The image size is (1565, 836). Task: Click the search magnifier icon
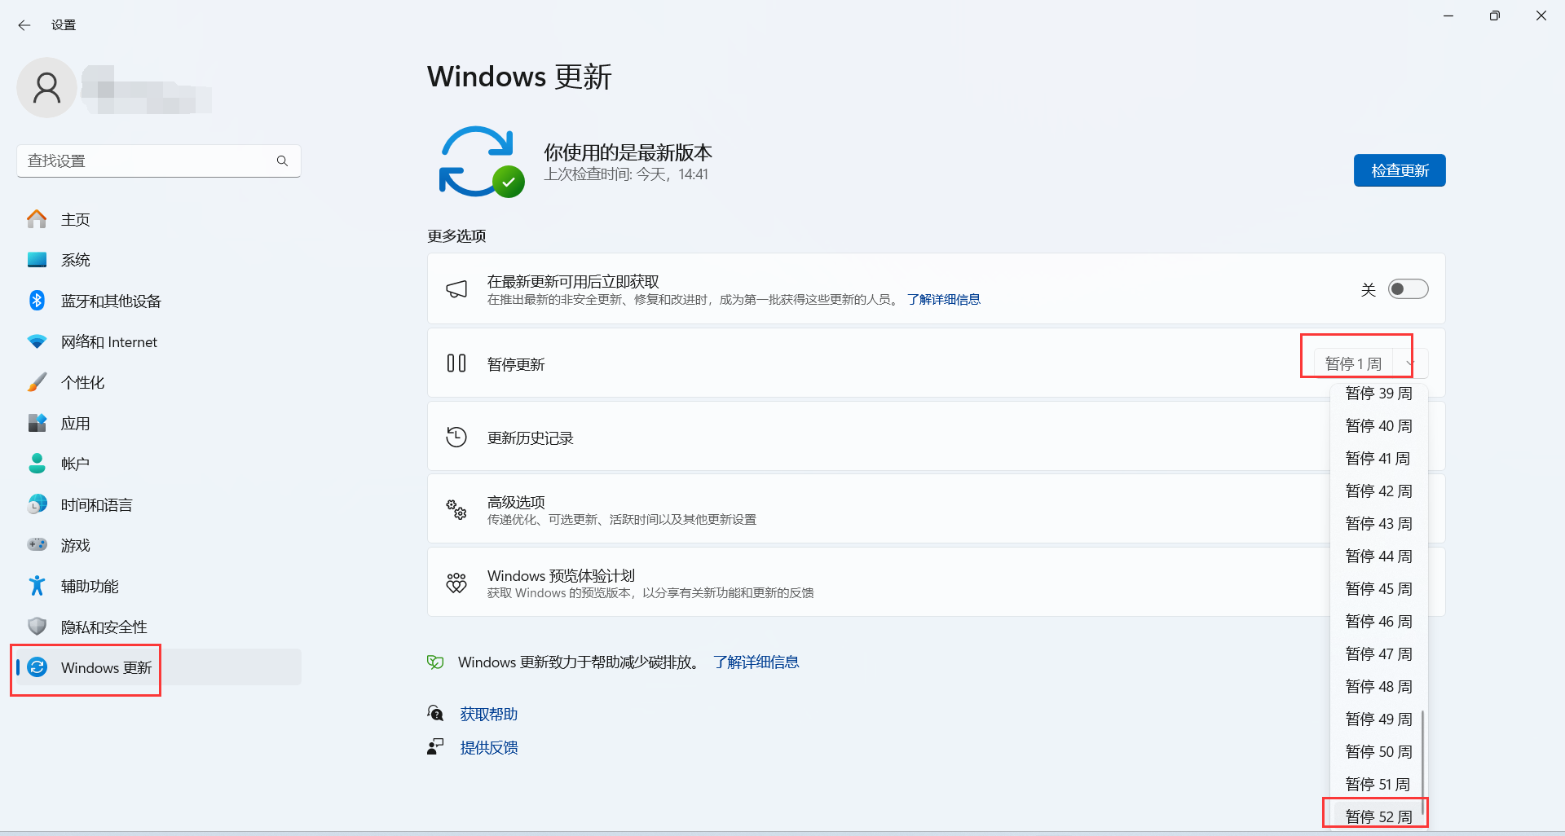tap(282, 161)
